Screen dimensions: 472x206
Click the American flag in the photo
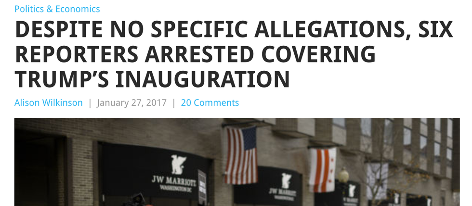(x=241, y=155)
